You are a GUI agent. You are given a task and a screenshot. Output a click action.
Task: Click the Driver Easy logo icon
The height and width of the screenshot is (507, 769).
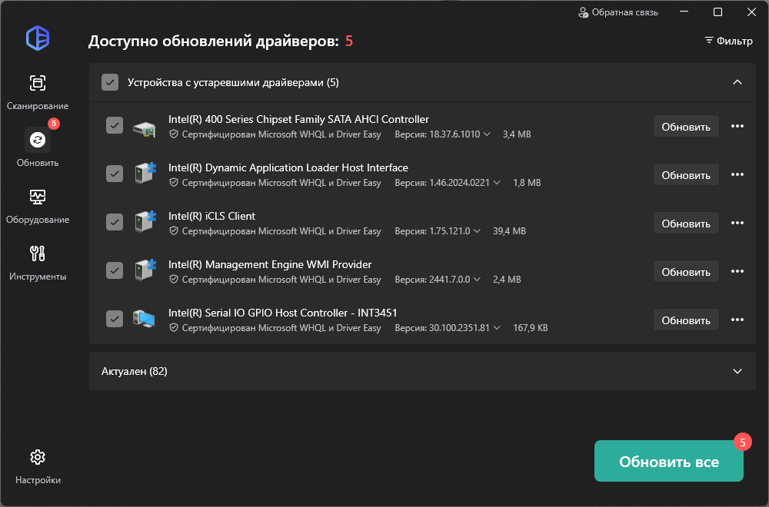[x=38, y=38]
